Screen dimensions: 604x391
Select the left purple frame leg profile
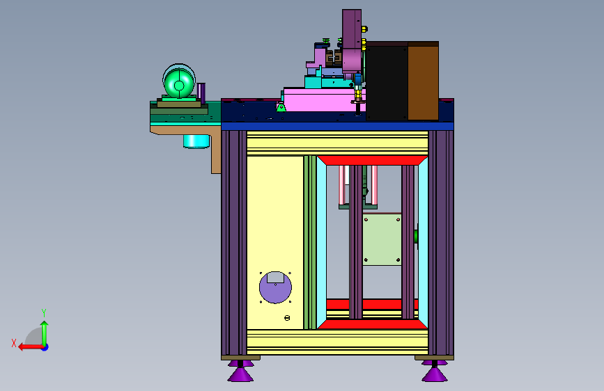pos(234,242)
